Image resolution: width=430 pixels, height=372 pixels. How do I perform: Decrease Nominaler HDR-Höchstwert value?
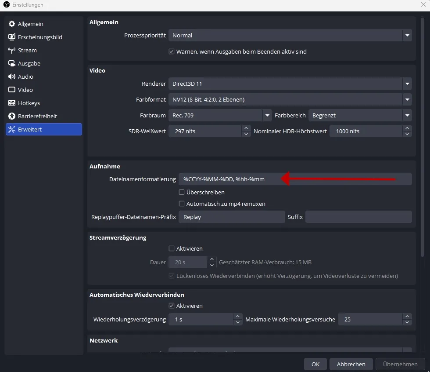407,134
